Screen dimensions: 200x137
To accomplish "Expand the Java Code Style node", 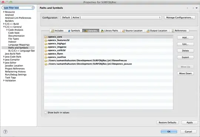I will click(x=4, y=57).
